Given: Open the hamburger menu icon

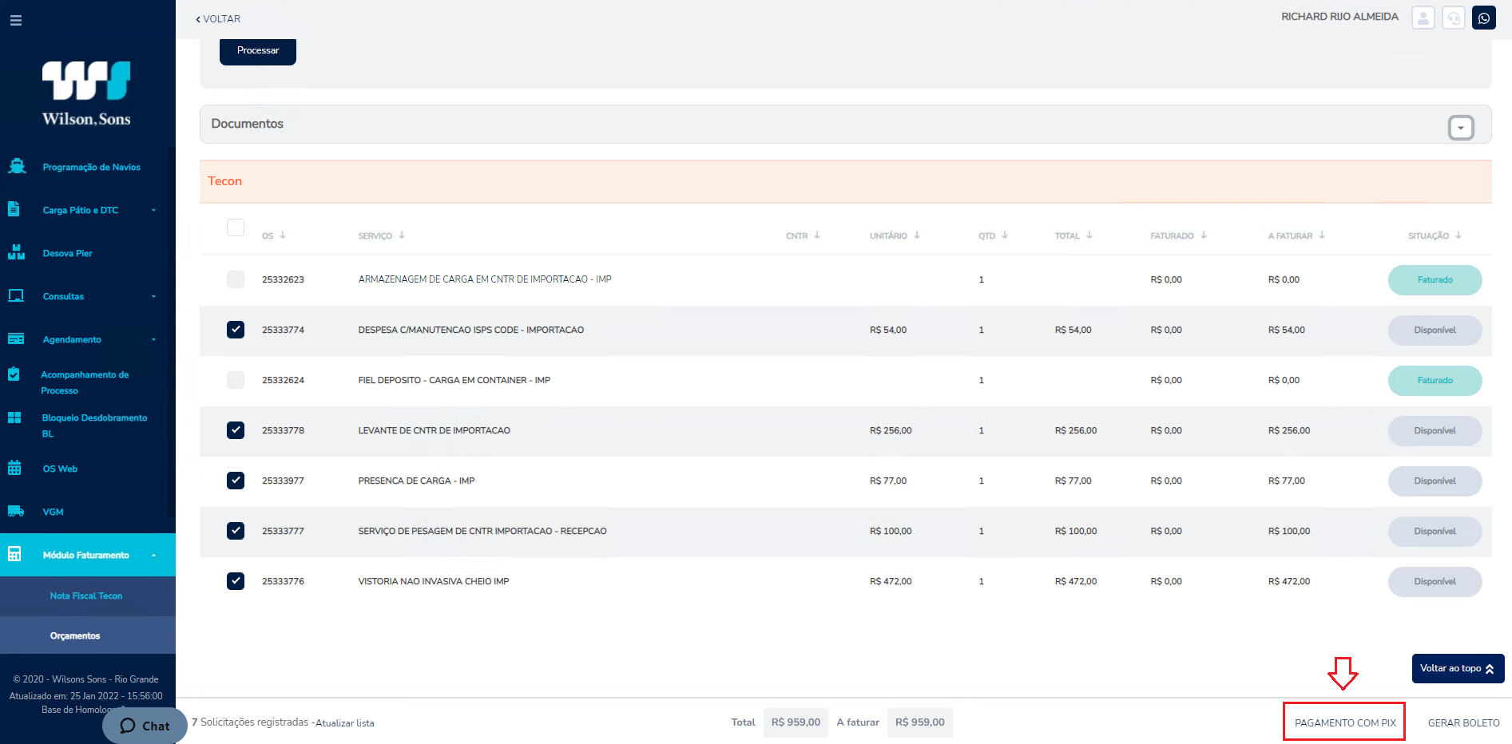Looking at the screenshot, I should [x=16, y=20].
